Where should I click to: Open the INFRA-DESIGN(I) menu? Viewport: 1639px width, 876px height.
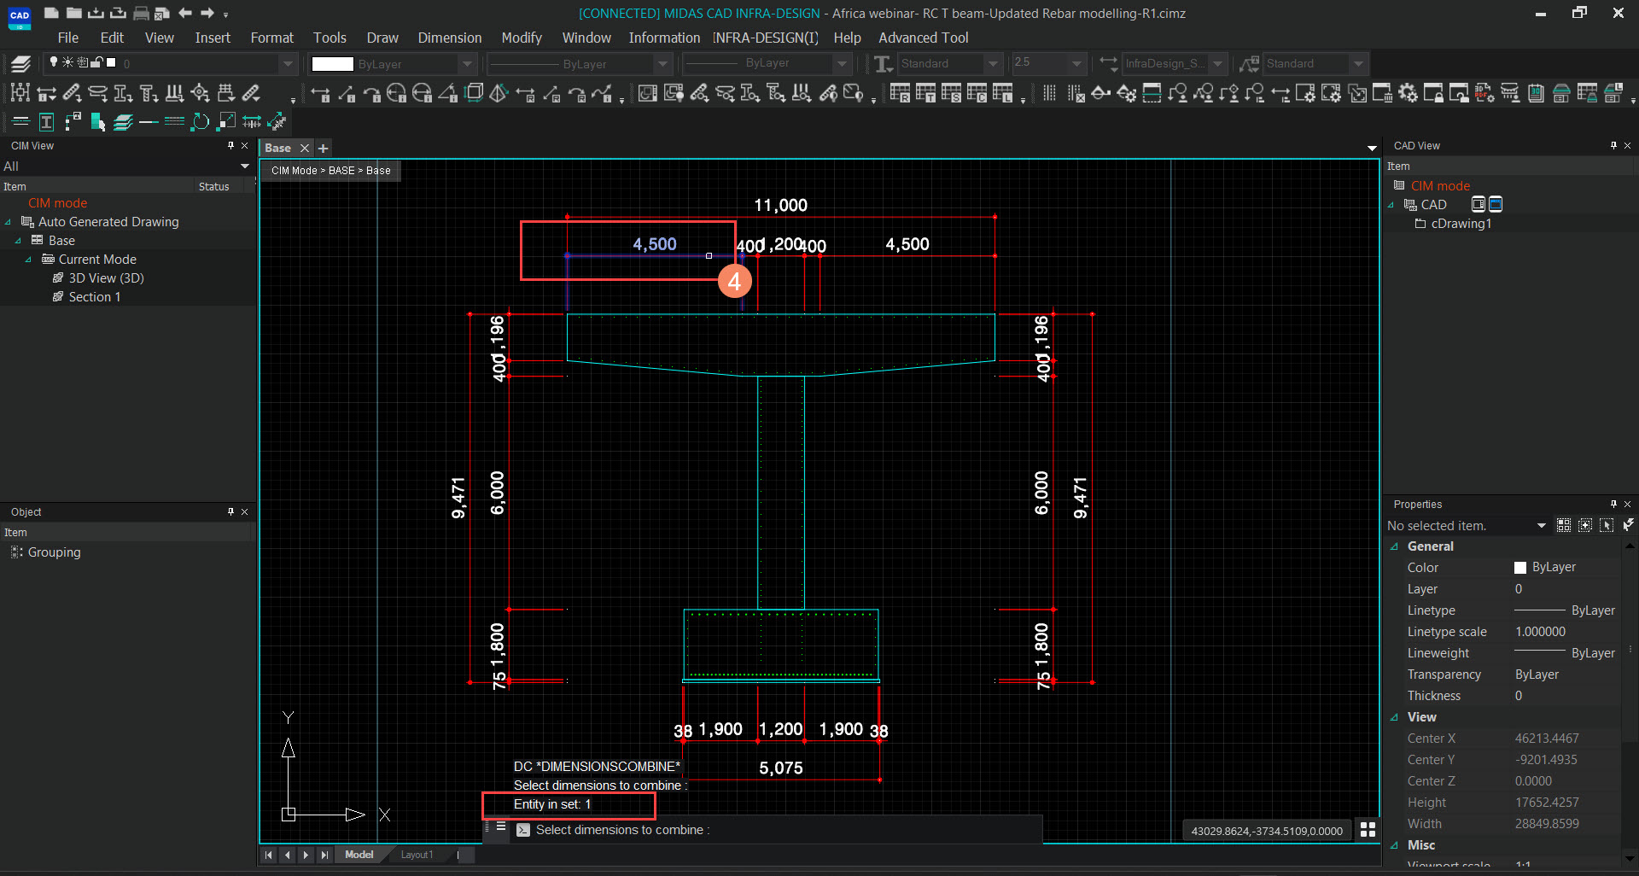(x=766, y=38)
